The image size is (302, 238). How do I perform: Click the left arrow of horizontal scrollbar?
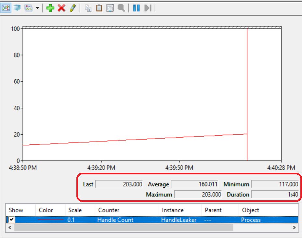coord(10,228)
